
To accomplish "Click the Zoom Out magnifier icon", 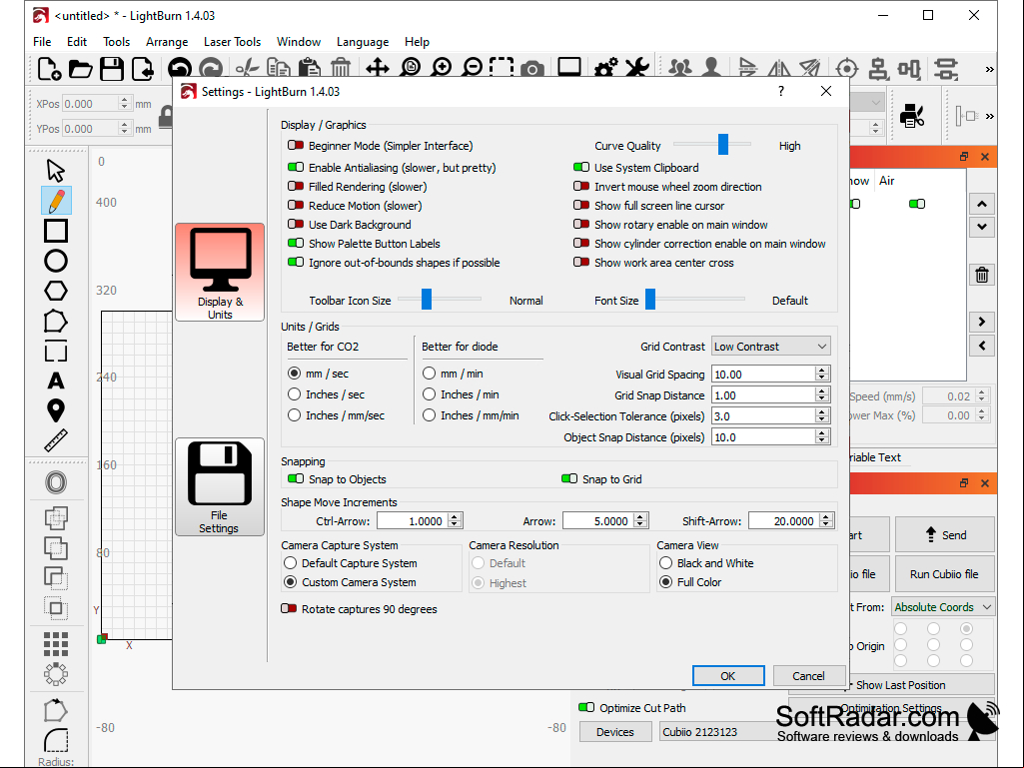I will (472, 68).
